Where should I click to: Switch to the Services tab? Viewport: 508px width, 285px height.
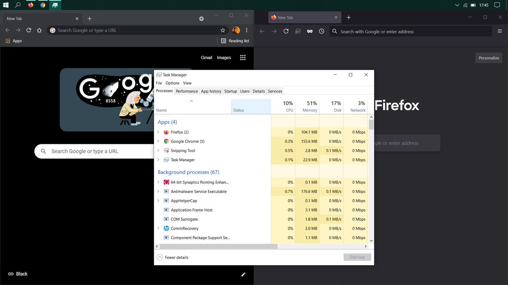(x=275, y=91)
